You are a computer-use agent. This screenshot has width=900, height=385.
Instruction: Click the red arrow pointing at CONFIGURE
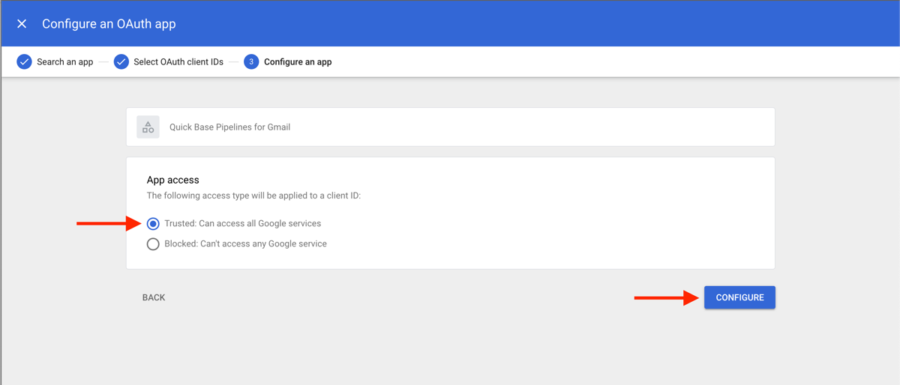tap(667, 298)
